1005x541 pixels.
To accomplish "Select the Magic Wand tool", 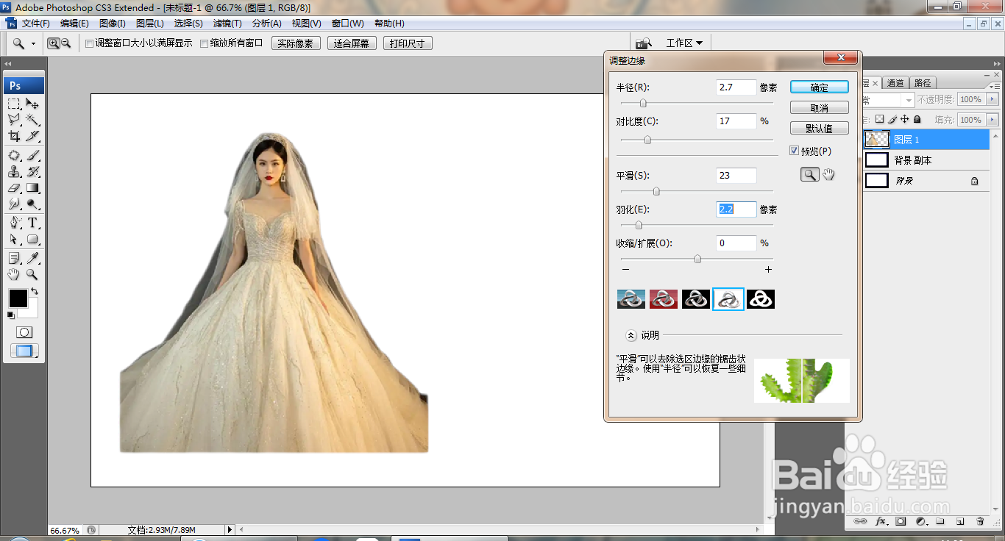I will point(33,119).
